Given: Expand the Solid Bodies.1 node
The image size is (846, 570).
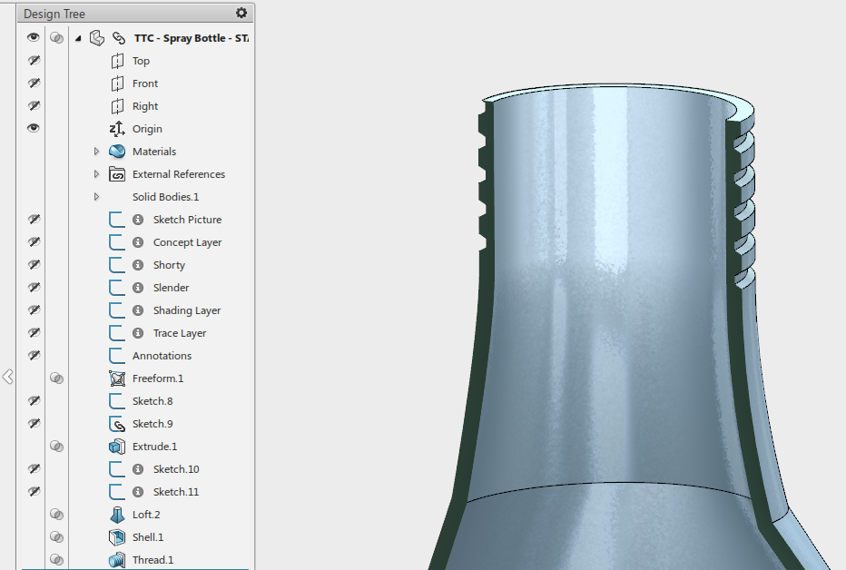Looking at the screenshot, I should [97, 197].
